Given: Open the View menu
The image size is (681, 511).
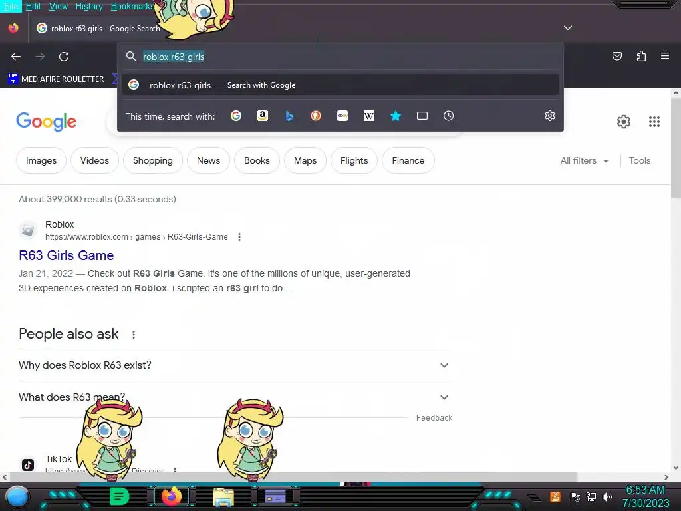Looking at the screenshot, I should 59,6.
